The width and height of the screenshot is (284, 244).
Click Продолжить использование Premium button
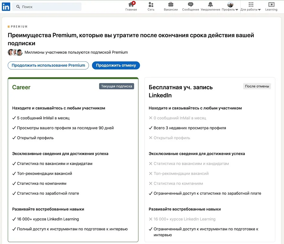tap(48, 65)
